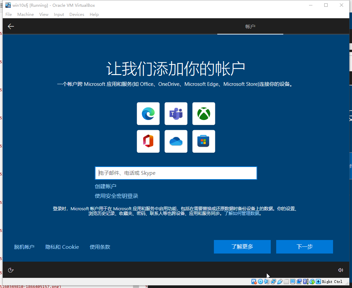Open the Help menu
This screenshot has width=352, height=288.
94,14
